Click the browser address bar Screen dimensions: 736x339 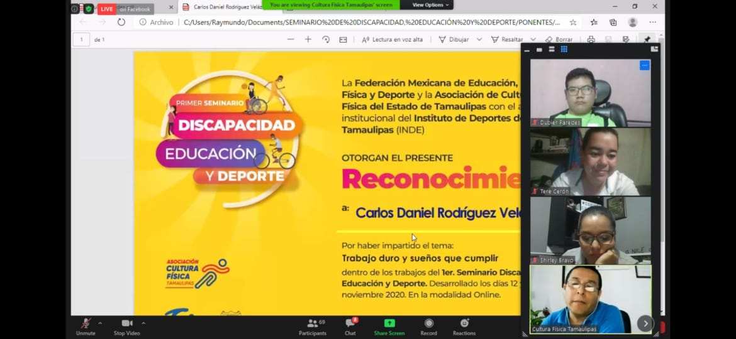click(371, 22)
